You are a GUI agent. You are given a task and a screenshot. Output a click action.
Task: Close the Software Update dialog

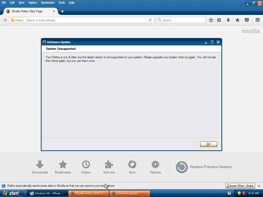click(218, 42)
